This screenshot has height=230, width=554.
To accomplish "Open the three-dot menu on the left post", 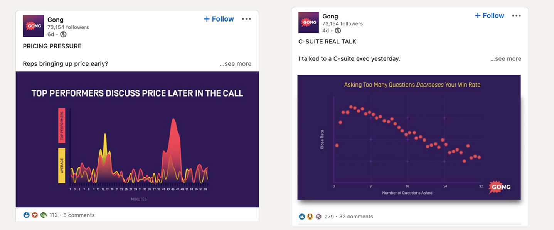I will click(246, 19).
